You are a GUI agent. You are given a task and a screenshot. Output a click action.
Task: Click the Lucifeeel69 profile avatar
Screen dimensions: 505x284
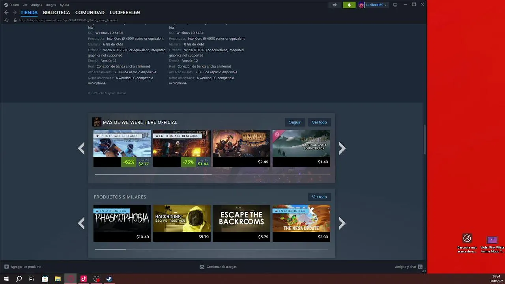[x=361, y=5]
